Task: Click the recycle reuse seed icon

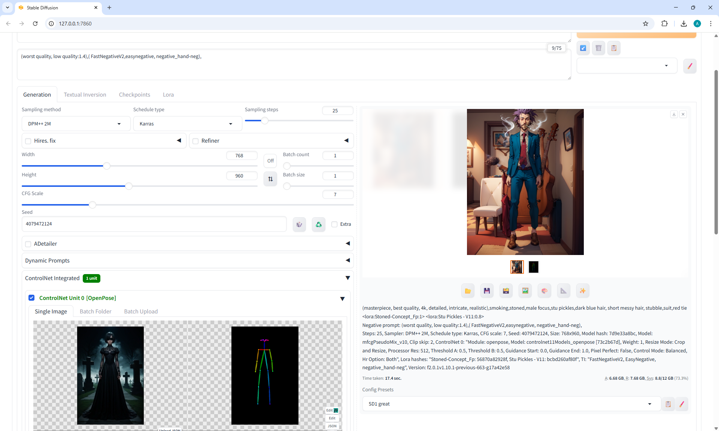Action: (318, 224)
